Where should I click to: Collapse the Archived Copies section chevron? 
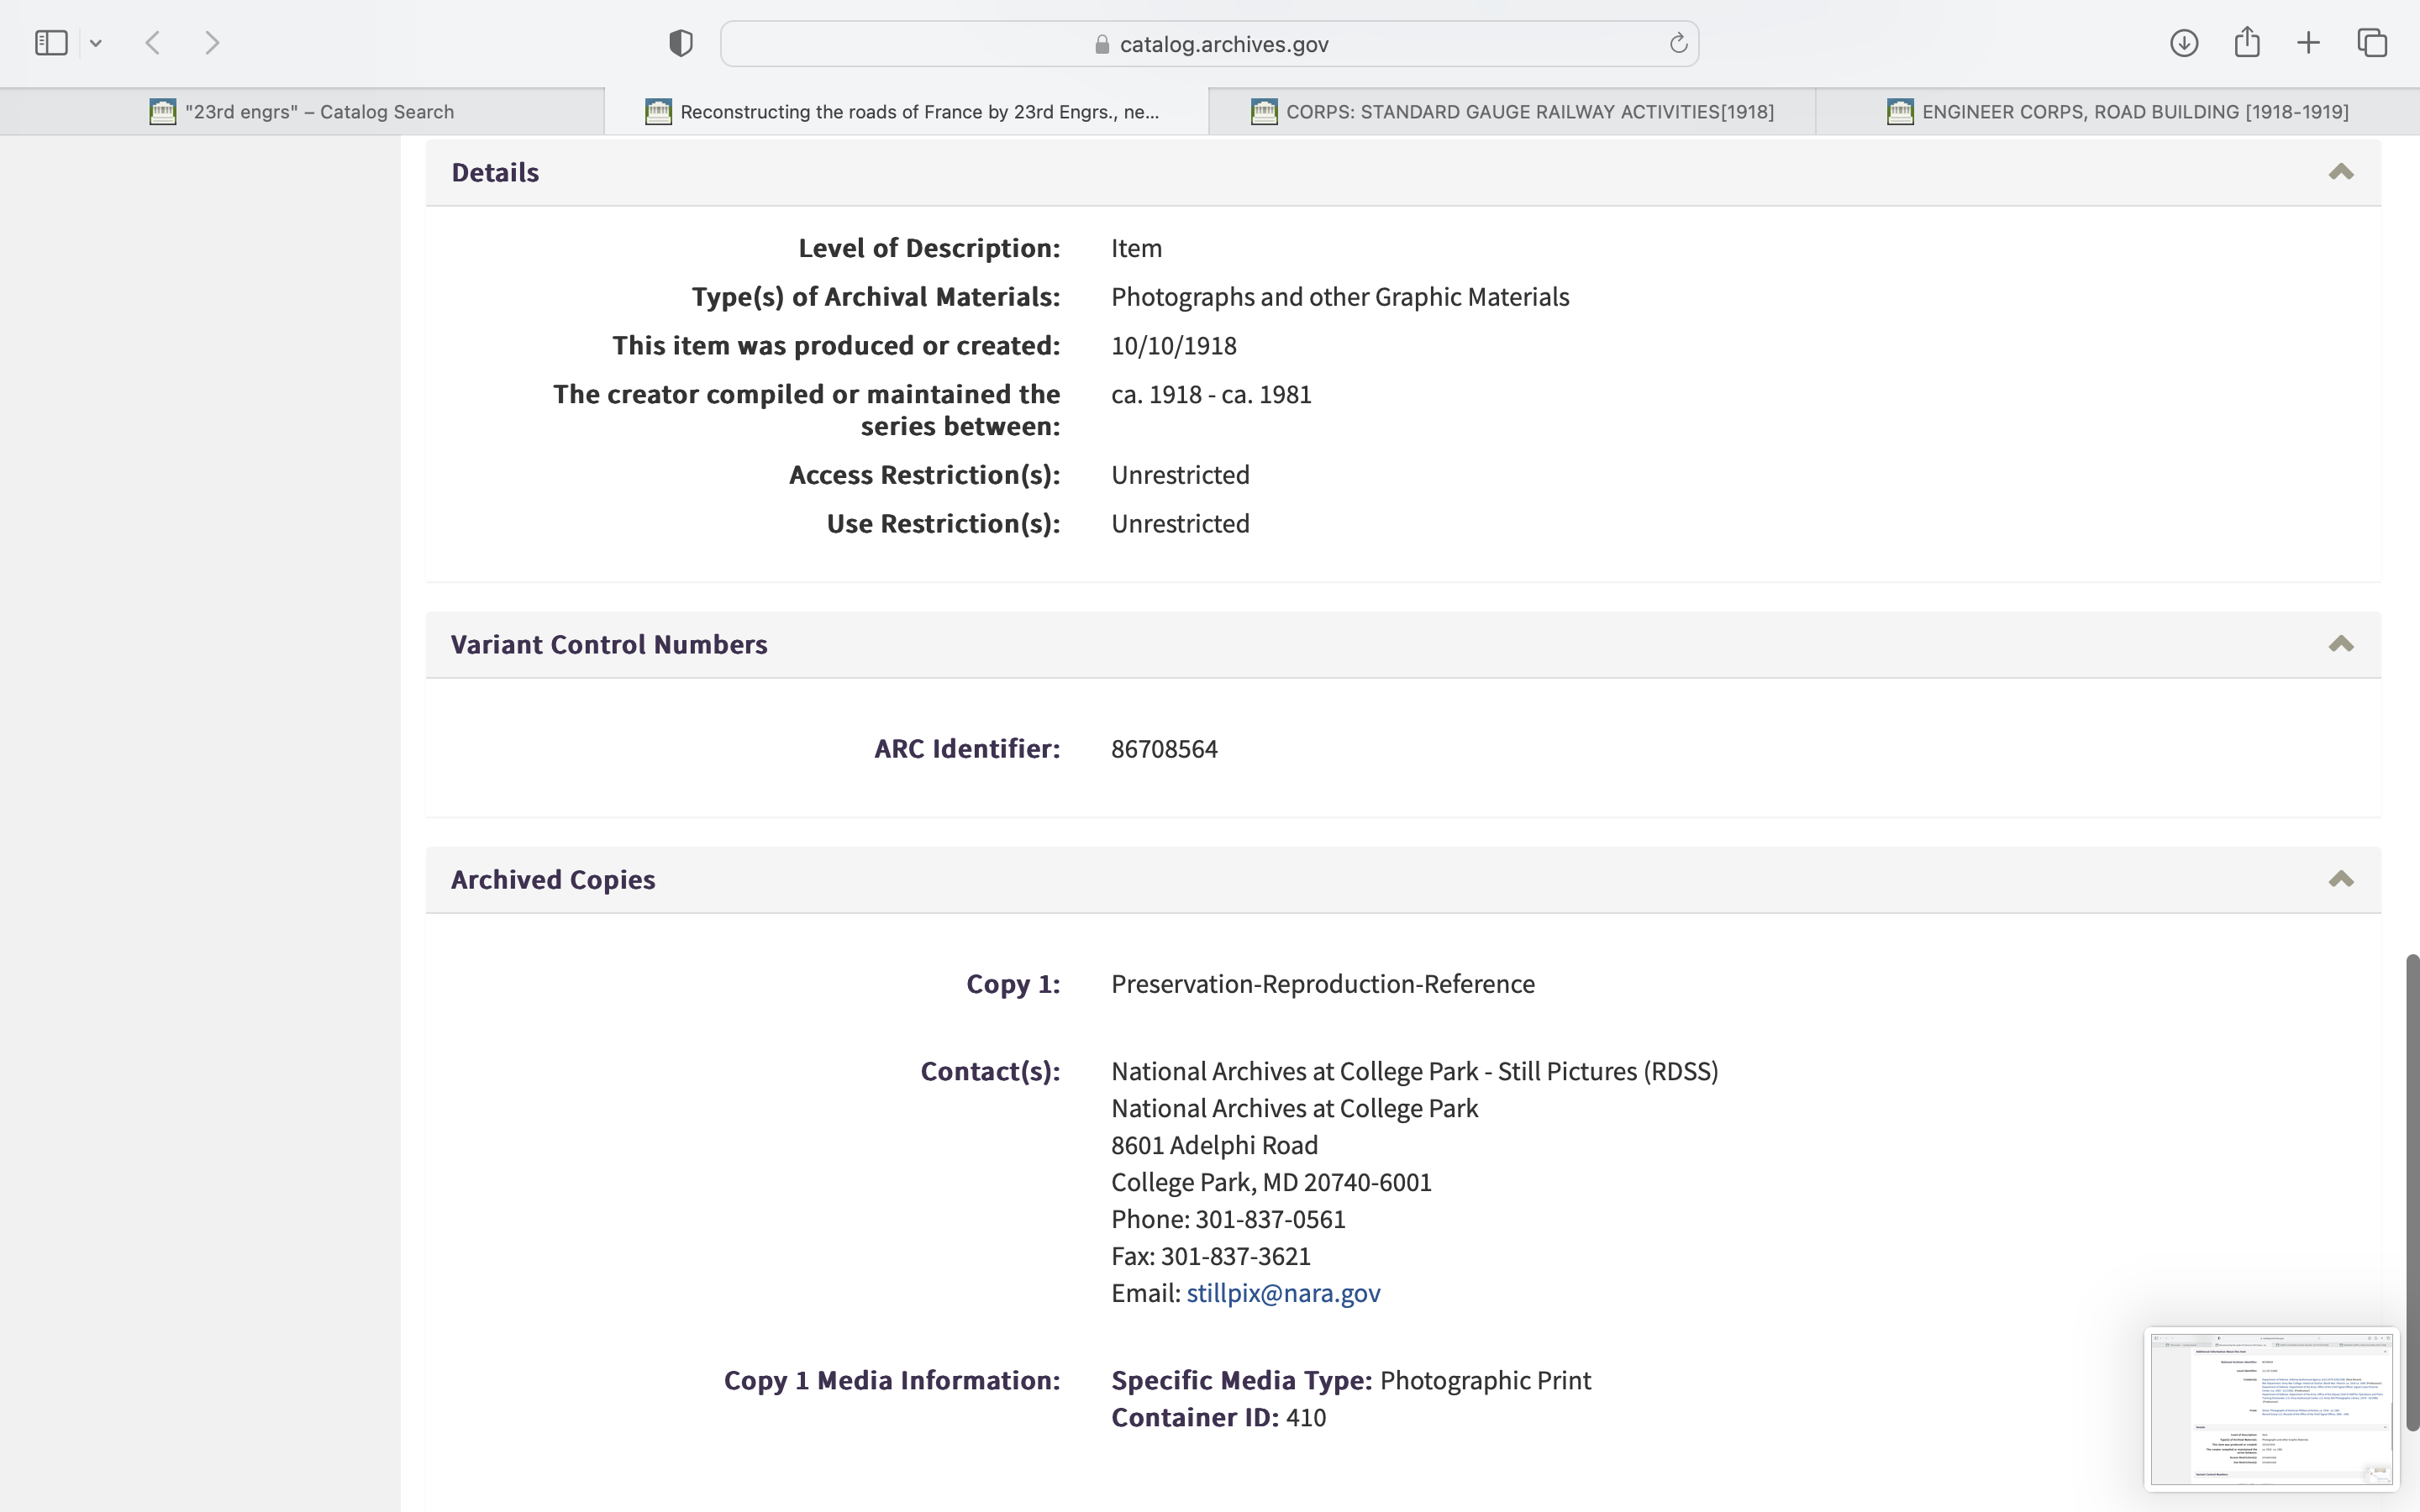tap(2340, 879)
